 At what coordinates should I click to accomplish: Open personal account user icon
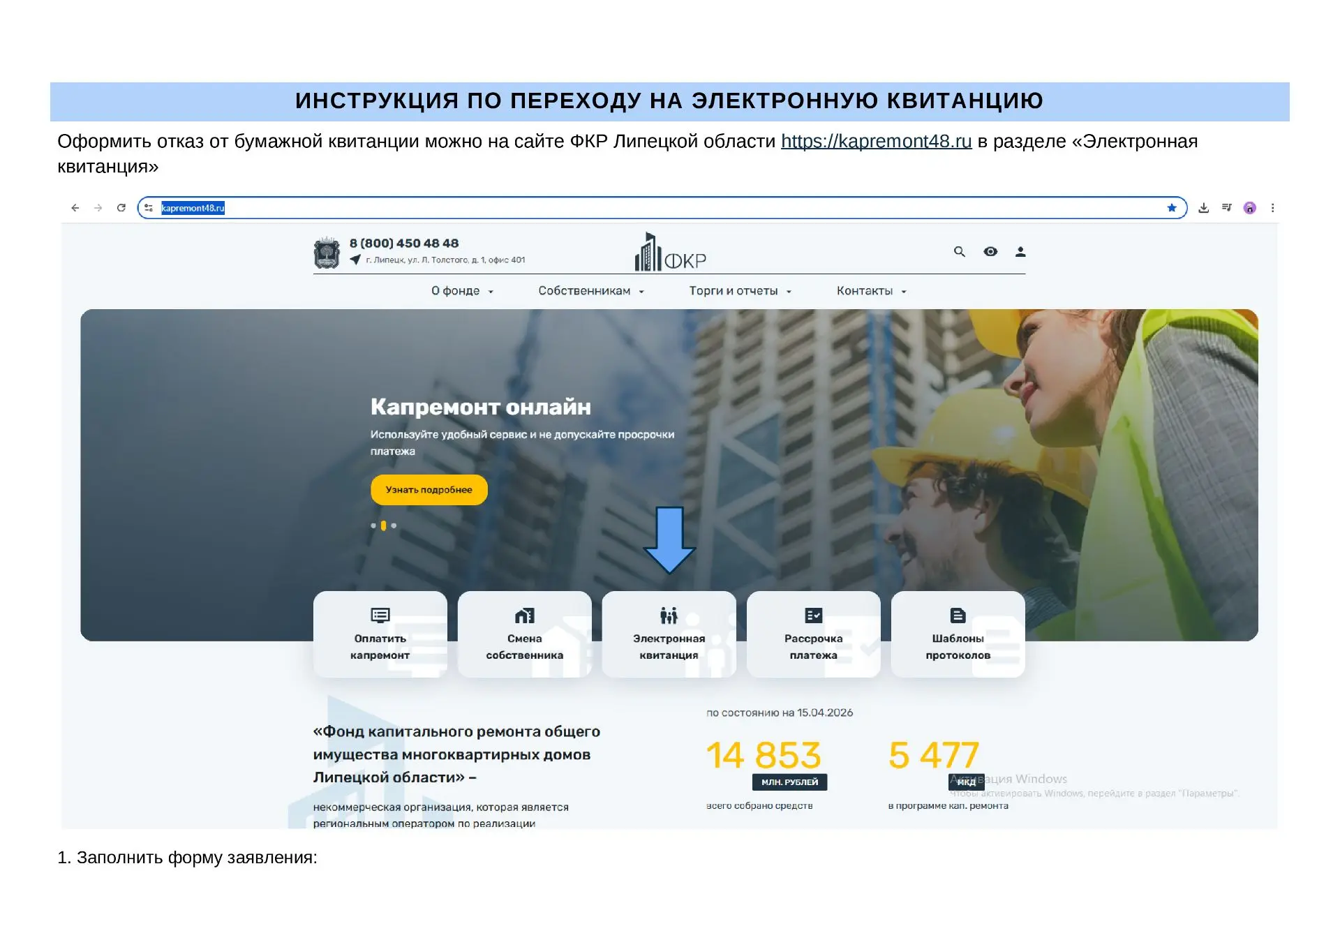tap(1020, 252)
